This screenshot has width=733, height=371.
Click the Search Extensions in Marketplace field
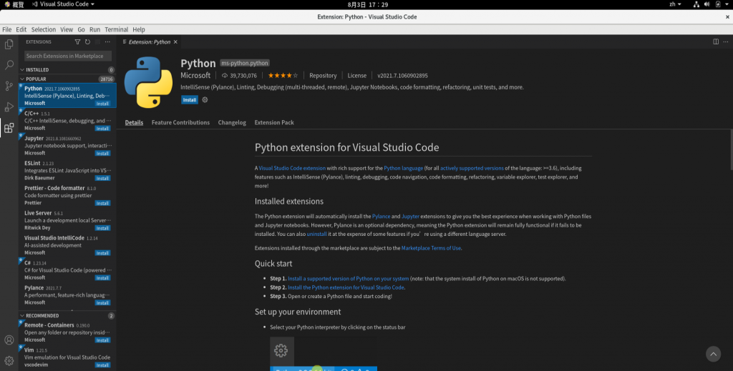[64, 56]
